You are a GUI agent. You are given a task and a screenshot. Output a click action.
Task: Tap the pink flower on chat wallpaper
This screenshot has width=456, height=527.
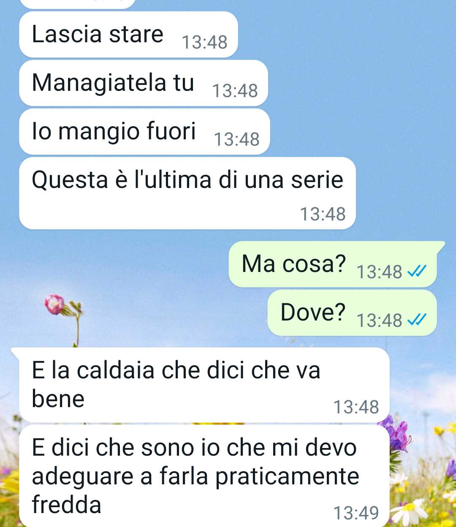[55, 304]
